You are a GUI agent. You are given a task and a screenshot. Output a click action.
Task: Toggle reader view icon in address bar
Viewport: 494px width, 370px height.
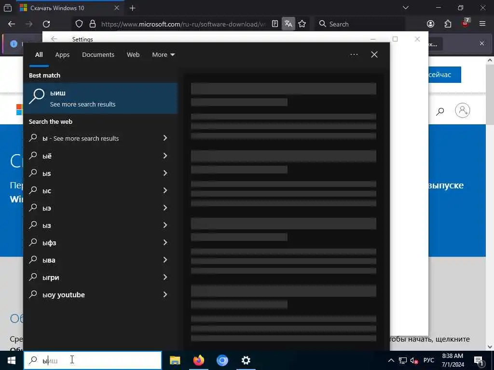[x=274, y=24]
